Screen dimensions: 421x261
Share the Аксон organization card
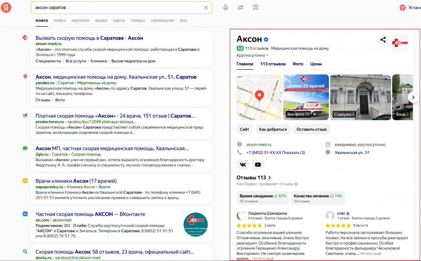point(383,40)
